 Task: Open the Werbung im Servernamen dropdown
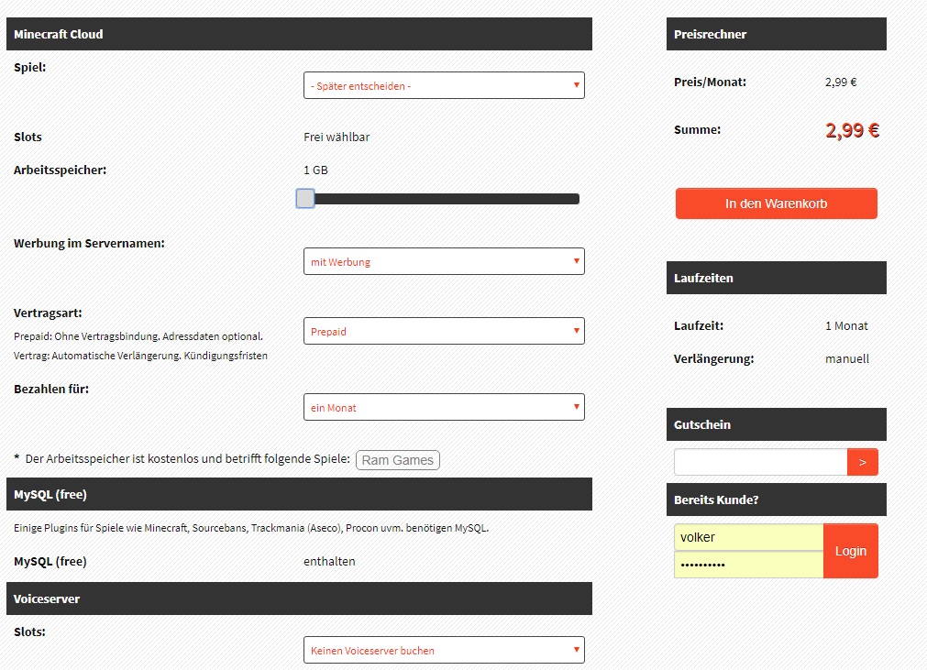point(444,261)
